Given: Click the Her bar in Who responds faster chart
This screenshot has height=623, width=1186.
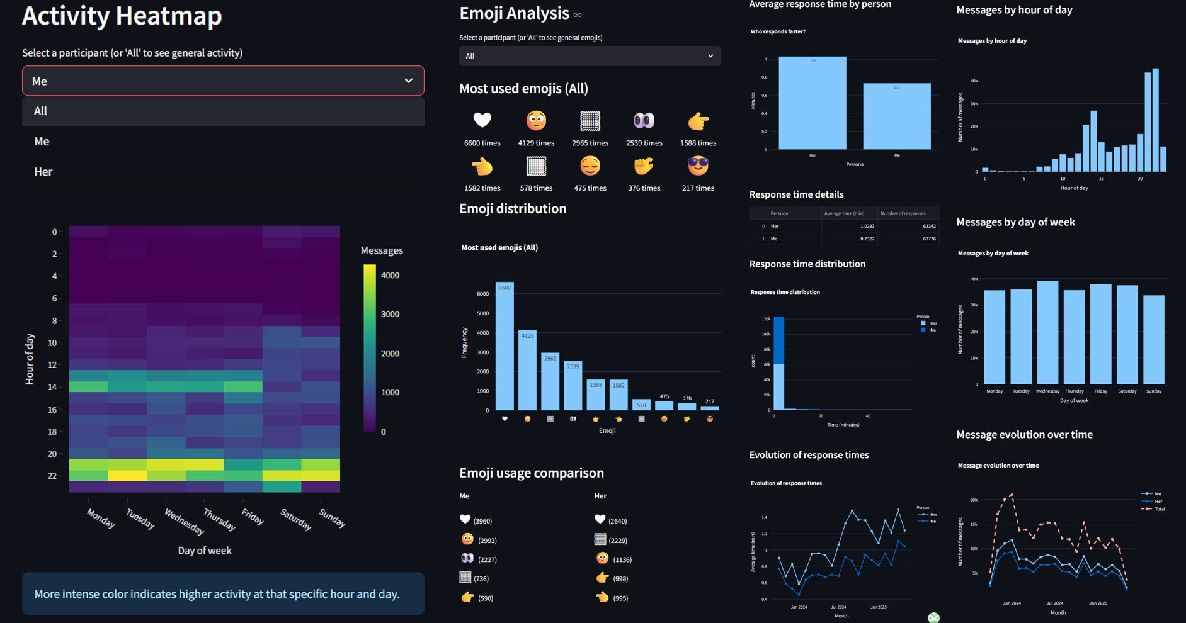Looking at the screenshot, I should click(x=812, y=103).
